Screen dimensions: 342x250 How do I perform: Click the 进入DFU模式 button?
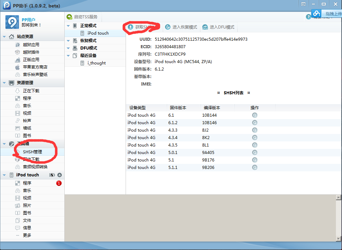[218, 27]
